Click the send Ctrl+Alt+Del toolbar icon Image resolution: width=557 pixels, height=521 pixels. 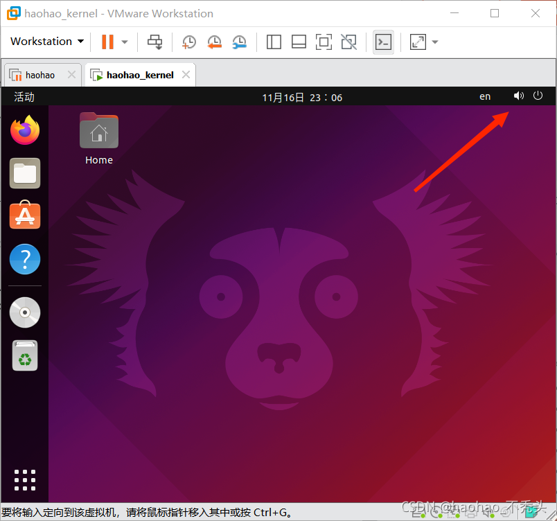click(x=154, y=42)
